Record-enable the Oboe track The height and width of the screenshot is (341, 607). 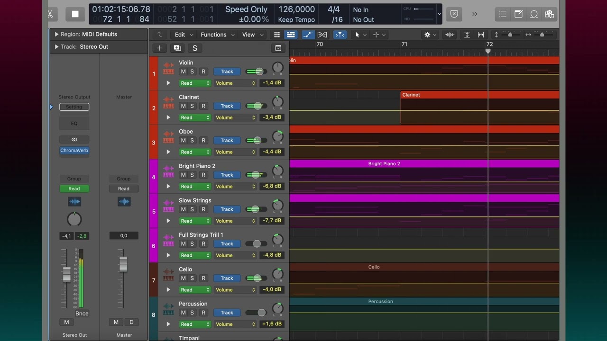tap(203, 141)
